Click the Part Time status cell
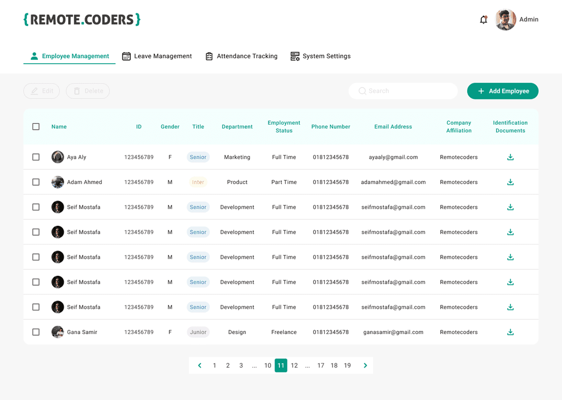Screen dimensions: 562x400 pyautogui.click(x=284, y=182)
